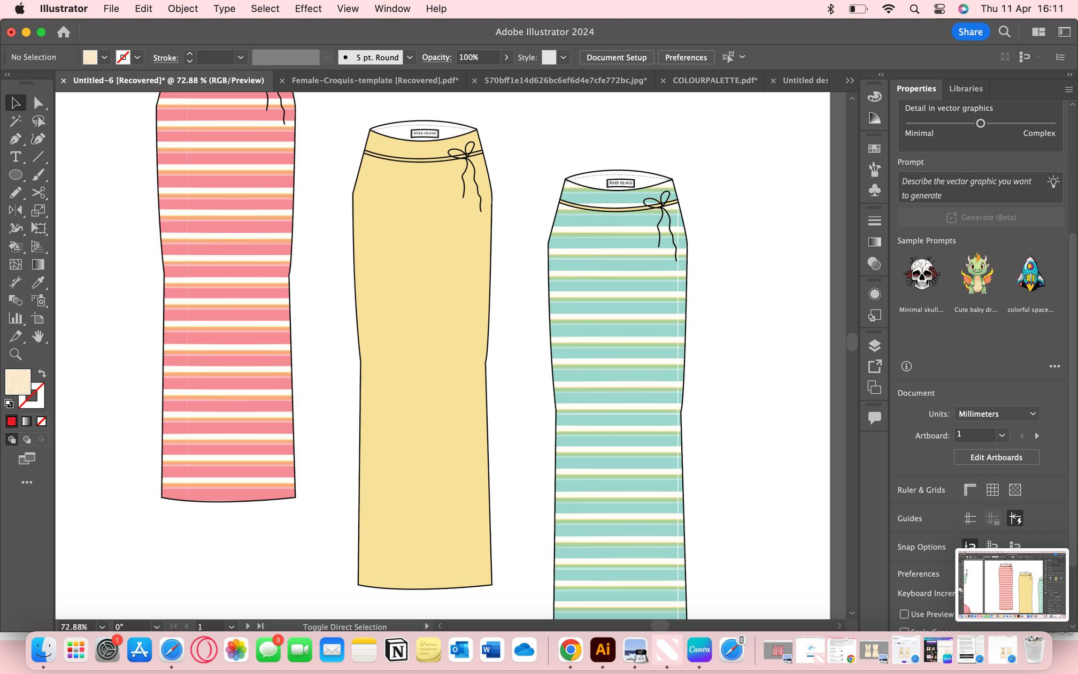Open the Layers panel icon
This screenshot has height=674, width=1078.
(x=874, y=346)
